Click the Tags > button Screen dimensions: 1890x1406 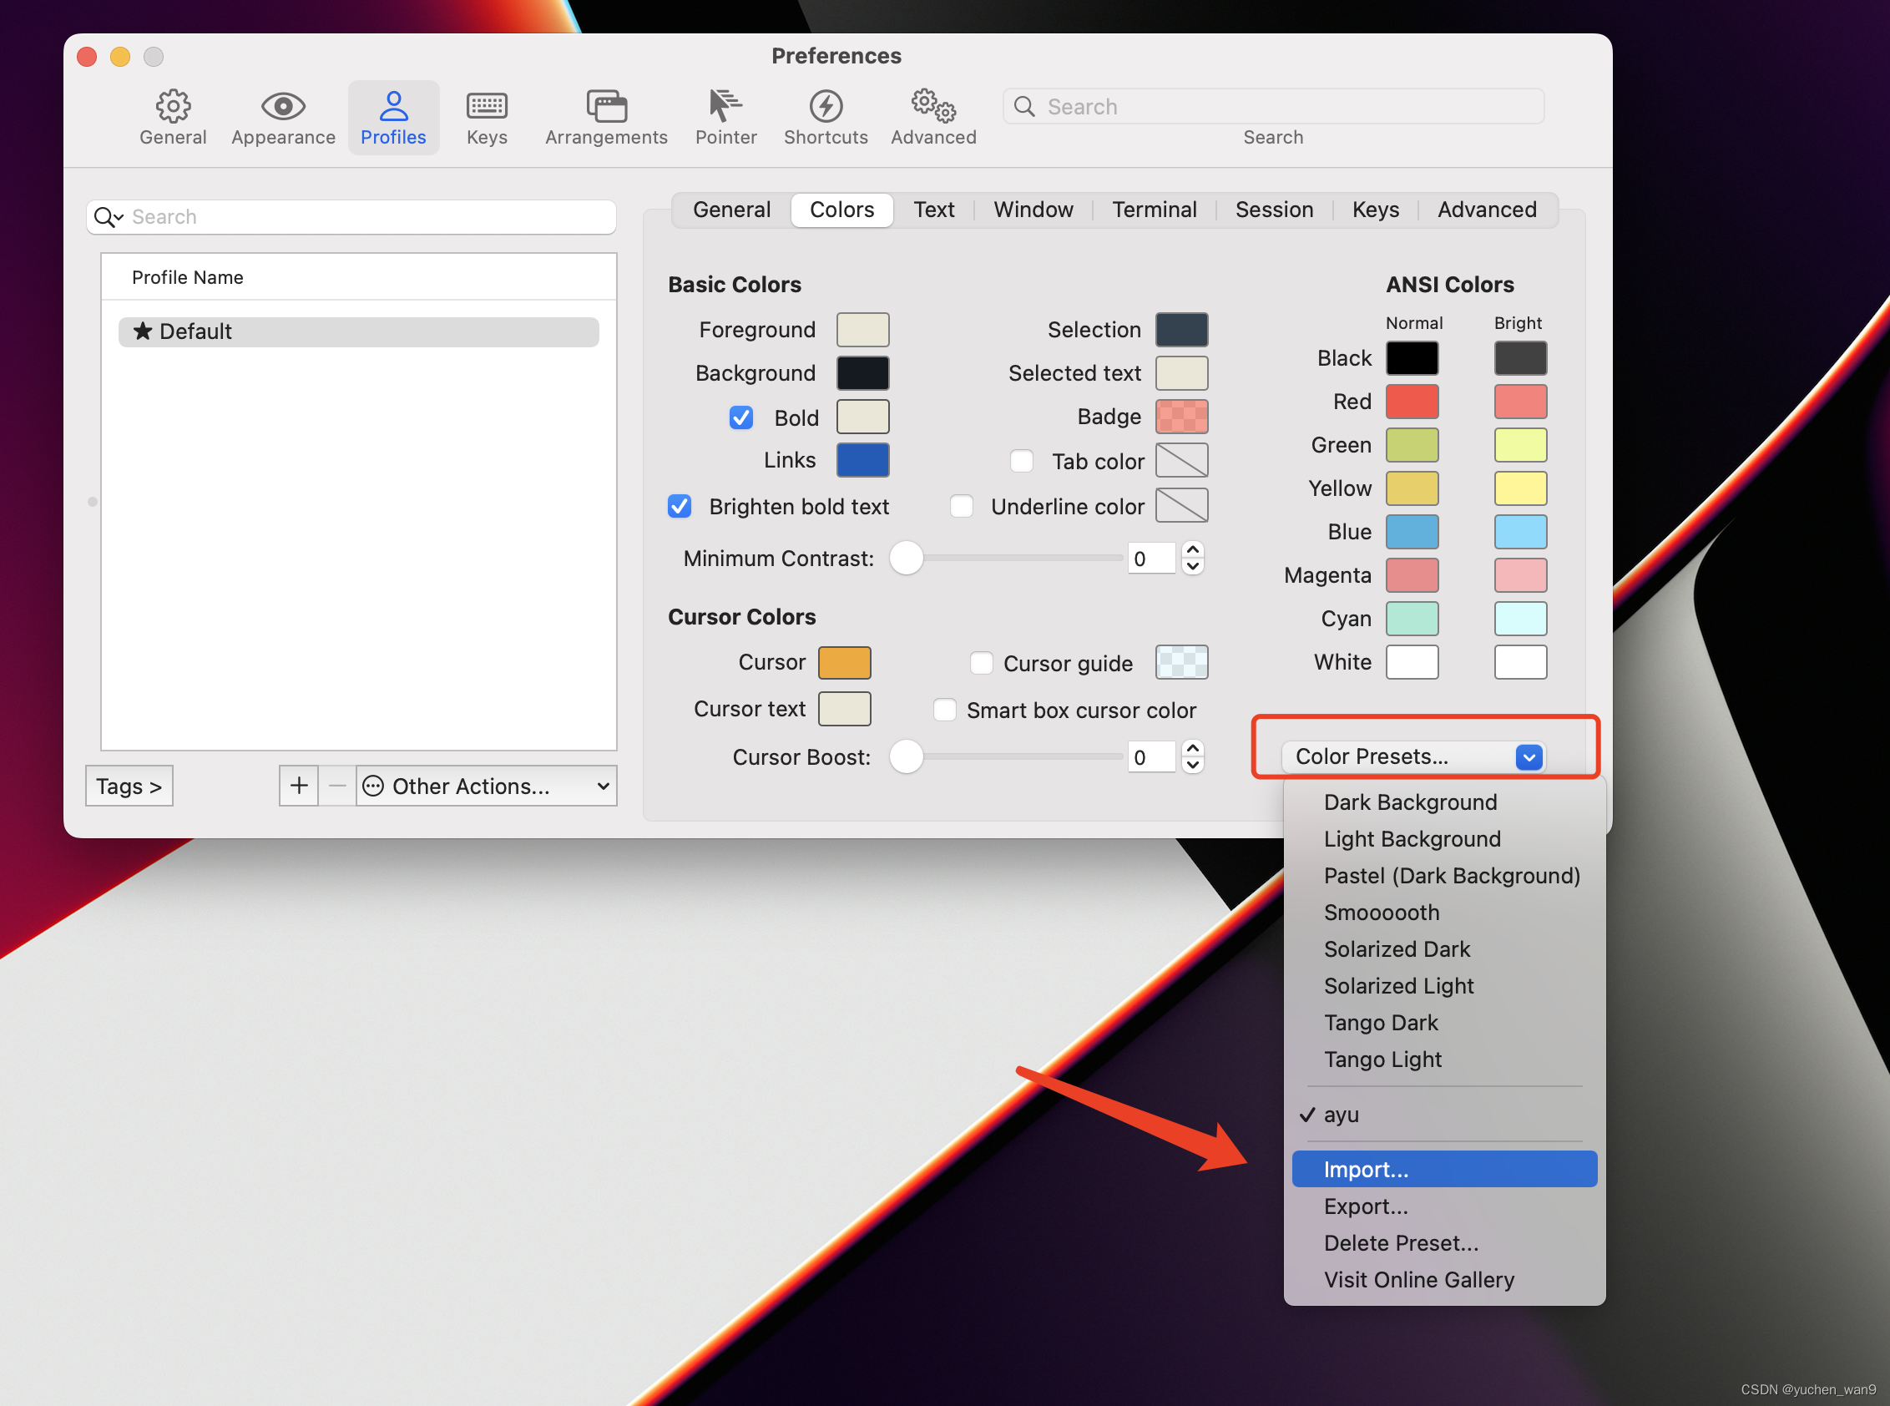click(129, 786)
